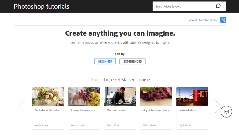Click the 'Sort by:' label
239x135 pixels.
[x=120, y=54]
